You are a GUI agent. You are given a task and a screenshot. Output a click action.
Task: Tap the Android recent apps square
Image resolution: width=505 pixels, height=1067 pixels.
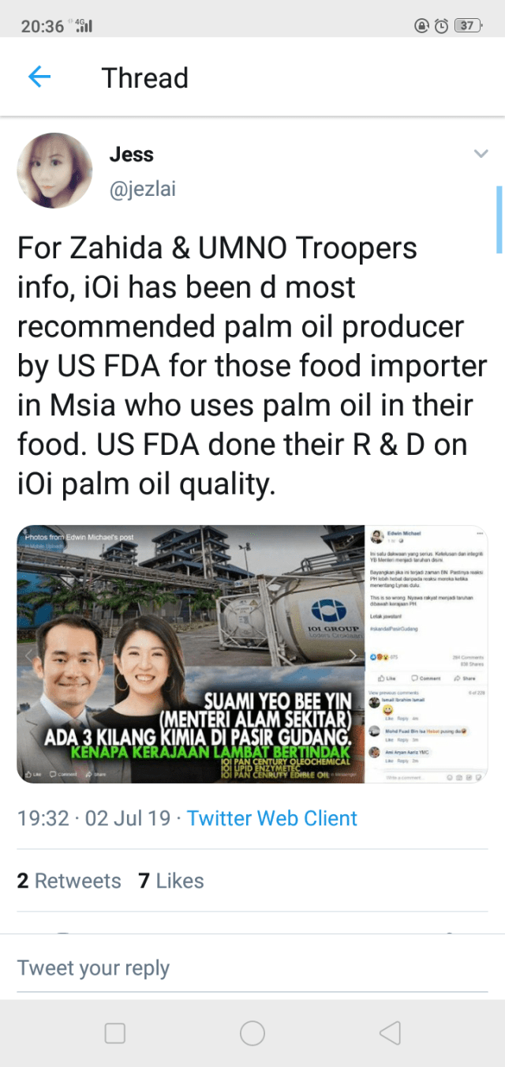pos(115,1033)
